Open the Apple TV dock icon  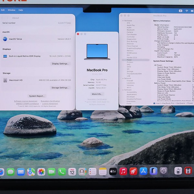113,171
